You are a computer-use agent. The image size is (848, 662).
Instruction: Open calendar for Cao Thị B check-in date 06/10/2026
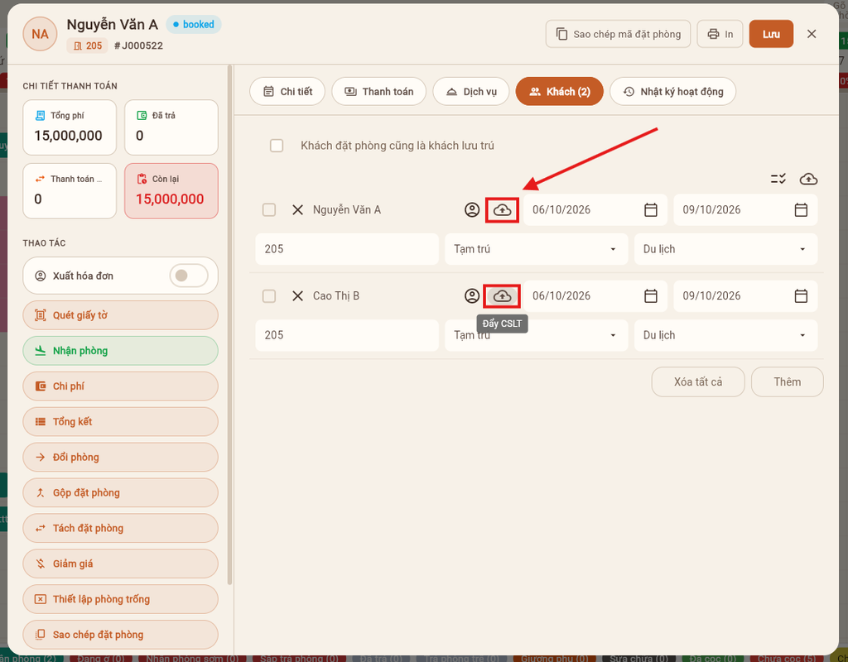click(651, 296)
